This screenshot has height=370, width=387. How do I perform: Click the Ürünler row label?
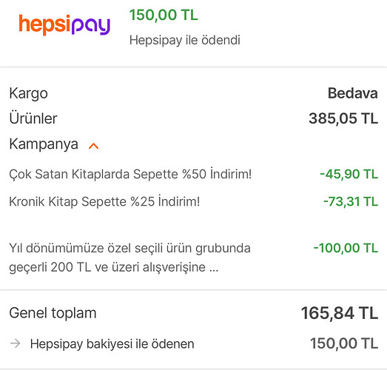(33, 118)
